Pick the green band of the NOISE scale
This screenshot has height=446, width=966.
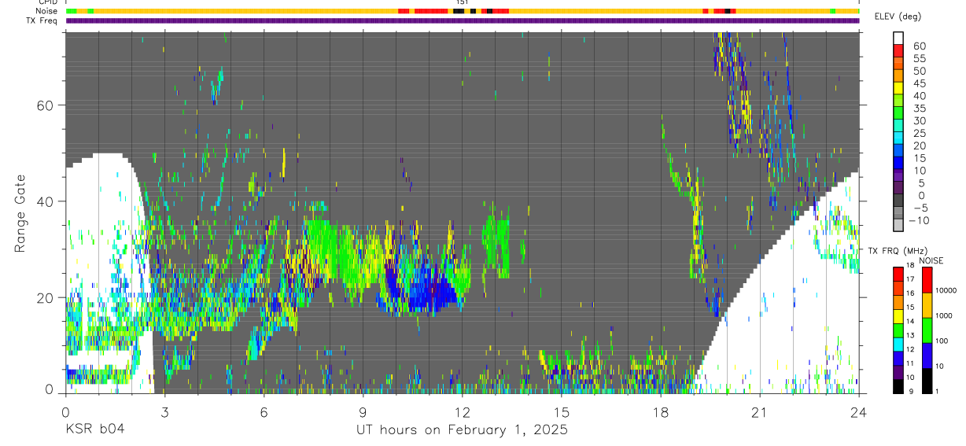coord(927,330)
